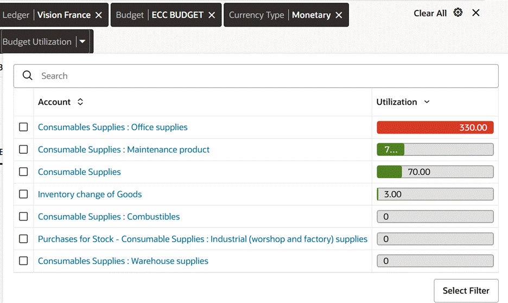Click the green 70.00 utilization bar

pyautogui.click(x=435, y=172)
